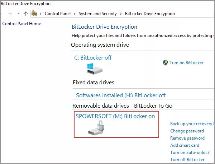Expand Softwares installed (H:) BitLocker off
The image size is (215, 164).
click(121, 95)
